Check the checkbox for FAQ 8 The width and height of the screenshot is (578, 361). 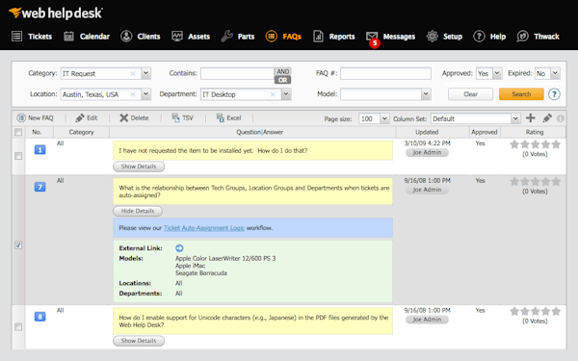click(18, 327)
